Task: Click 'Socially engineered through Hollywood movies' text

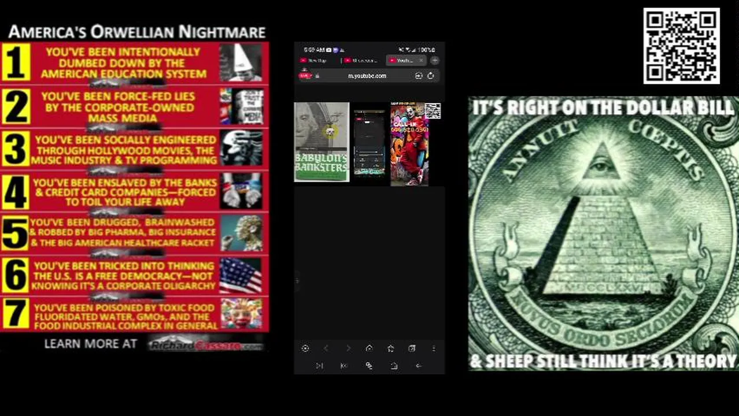Action: (125, 150)
